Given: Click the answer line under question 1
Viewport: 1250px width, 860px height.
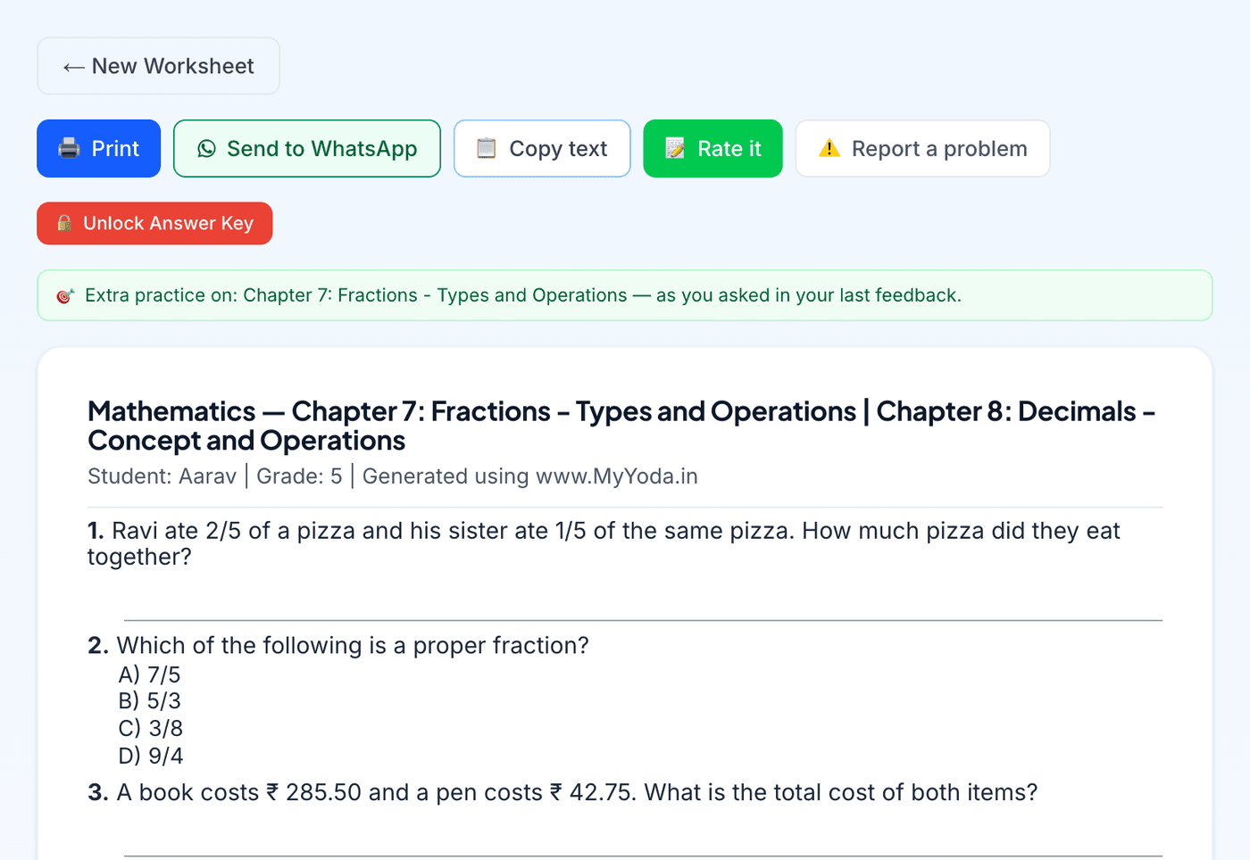Looking at the screenshot, I should coord(643,619).
